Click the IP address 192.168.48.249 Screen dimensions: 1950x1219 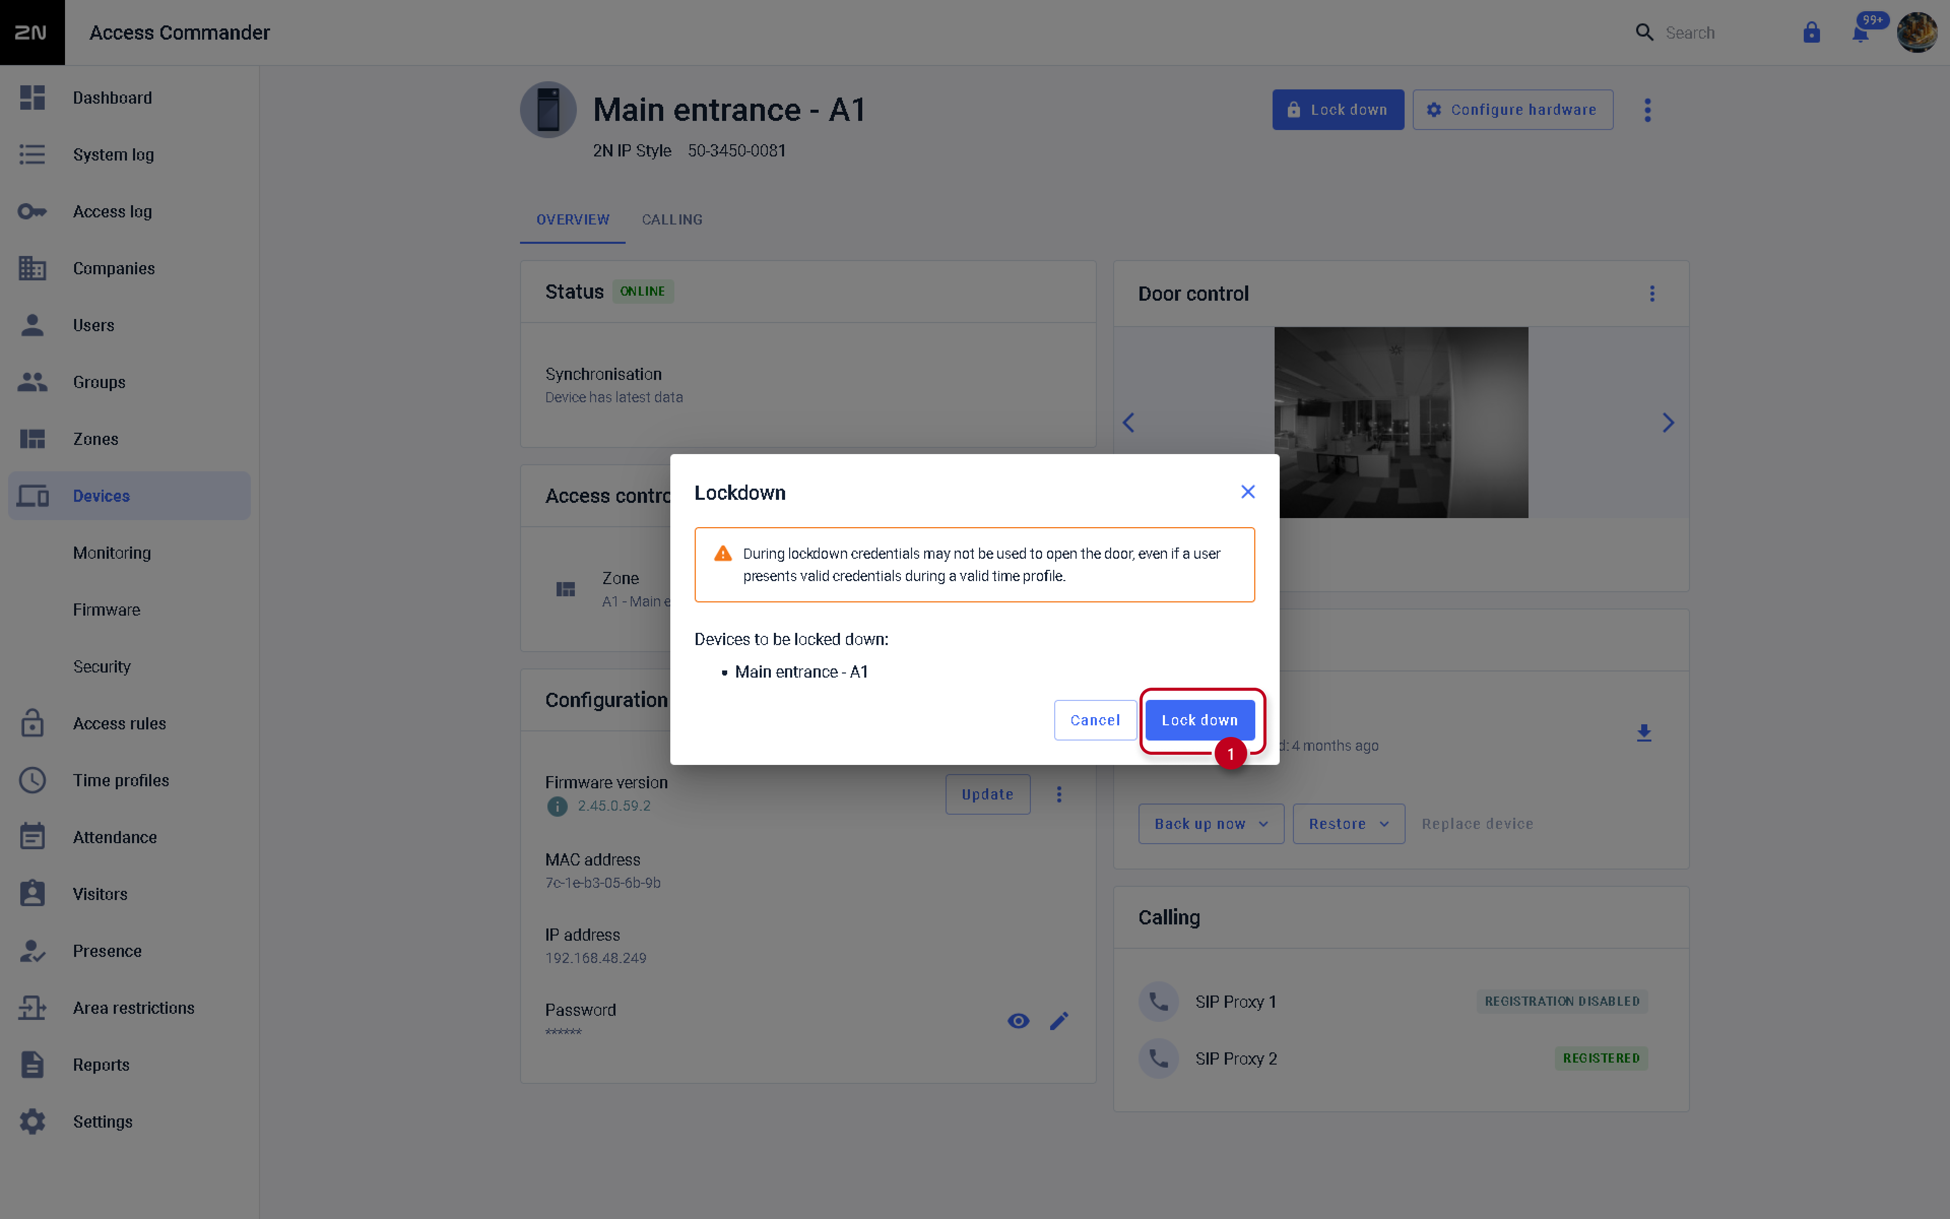(596, 958)
